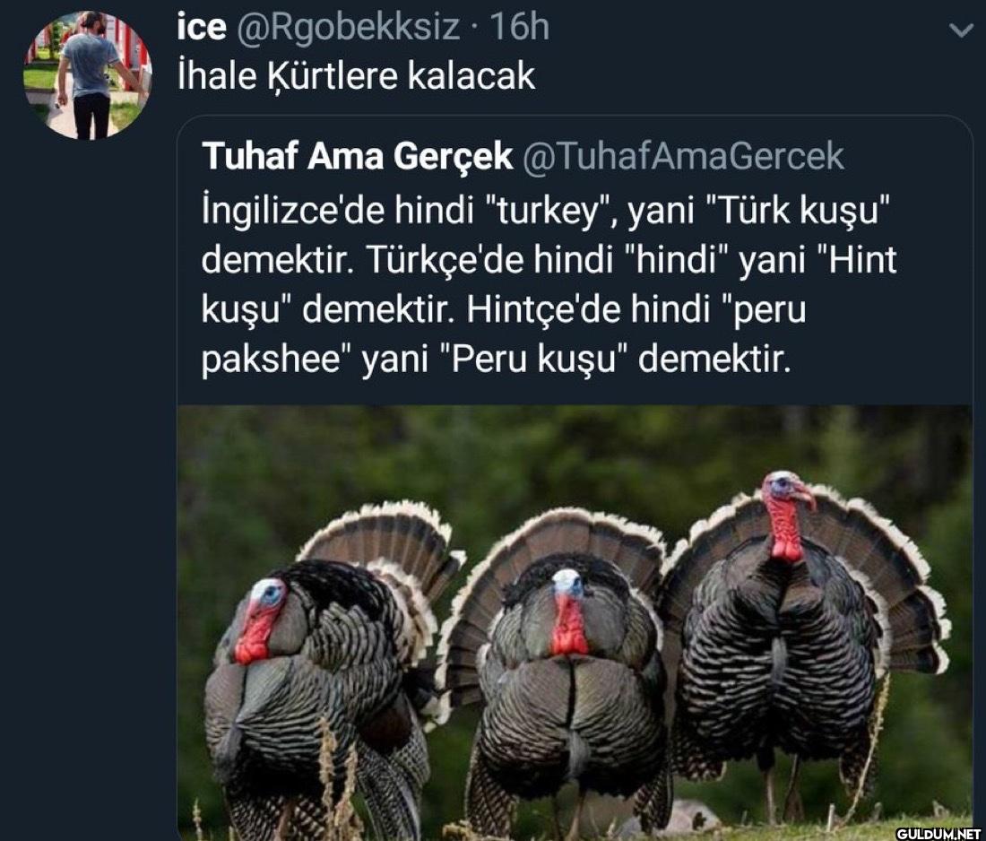The image size is (986, 841).
Task: Open the @Rgobekksiz handle profile
Action: 347,28
